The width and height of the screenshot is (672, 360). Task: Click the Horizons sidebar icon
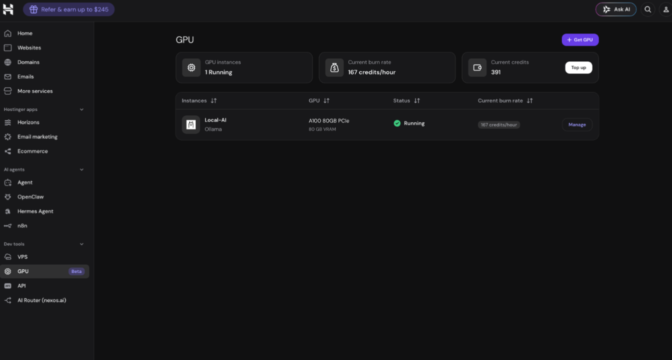click(8, 122)
